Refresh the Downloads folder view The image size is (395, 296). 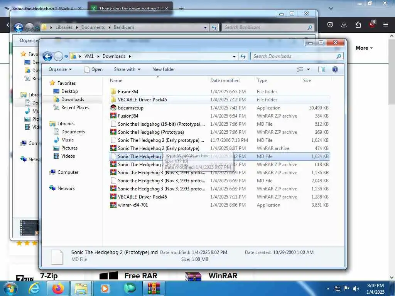[x=243, y=56]
